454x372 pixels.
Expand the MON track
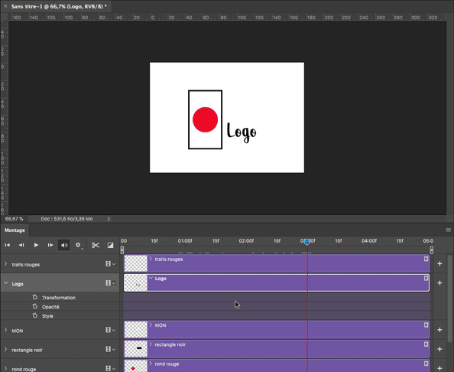coord(5,330)
